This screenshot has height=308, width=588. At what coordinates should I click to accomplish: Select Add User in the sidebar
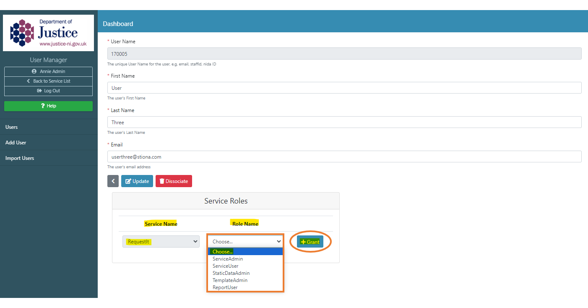tap(16, 143)
